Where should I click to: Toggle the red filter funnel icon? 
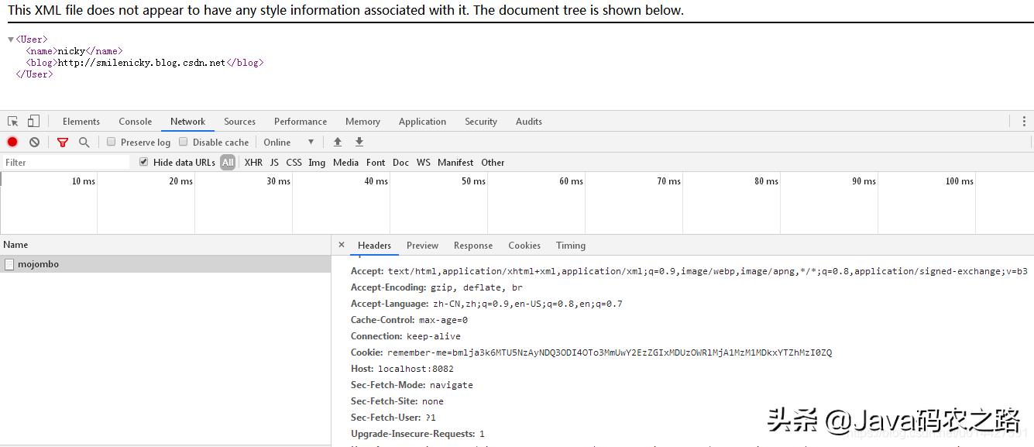(x=63, y=143)
